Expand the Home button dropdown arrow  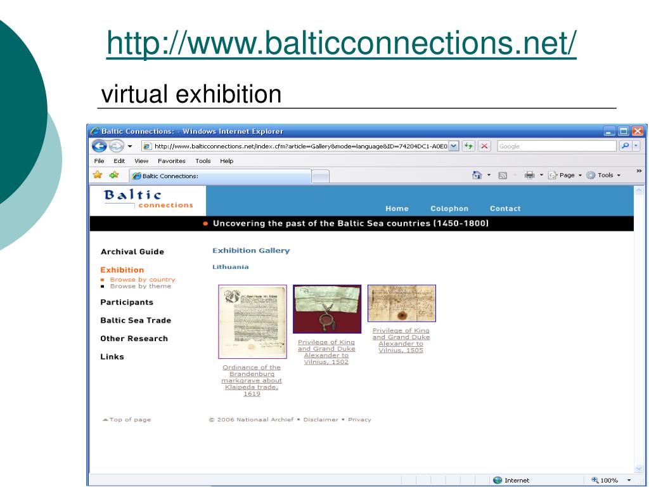[489, 175]
